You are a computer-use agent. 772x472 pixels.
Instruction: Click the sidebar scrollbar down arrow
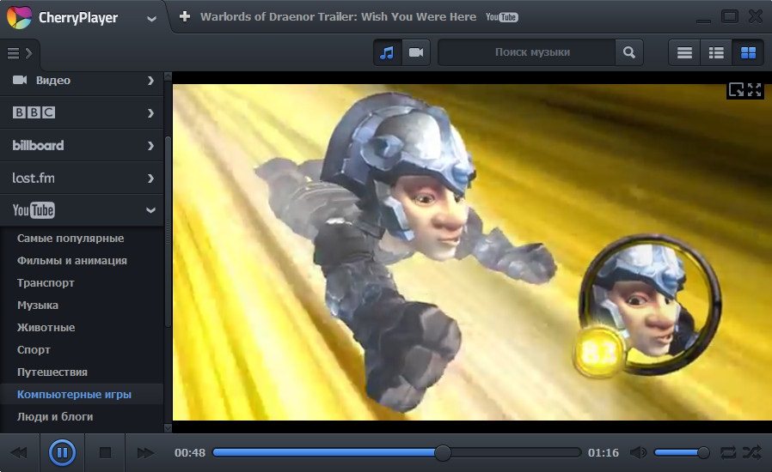[x=168, y=428]
